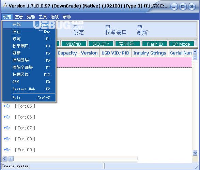The height and width of the screenshot is (170, 200).
Task: Click the USB icon beside Port 06
Action: [7, 117]
